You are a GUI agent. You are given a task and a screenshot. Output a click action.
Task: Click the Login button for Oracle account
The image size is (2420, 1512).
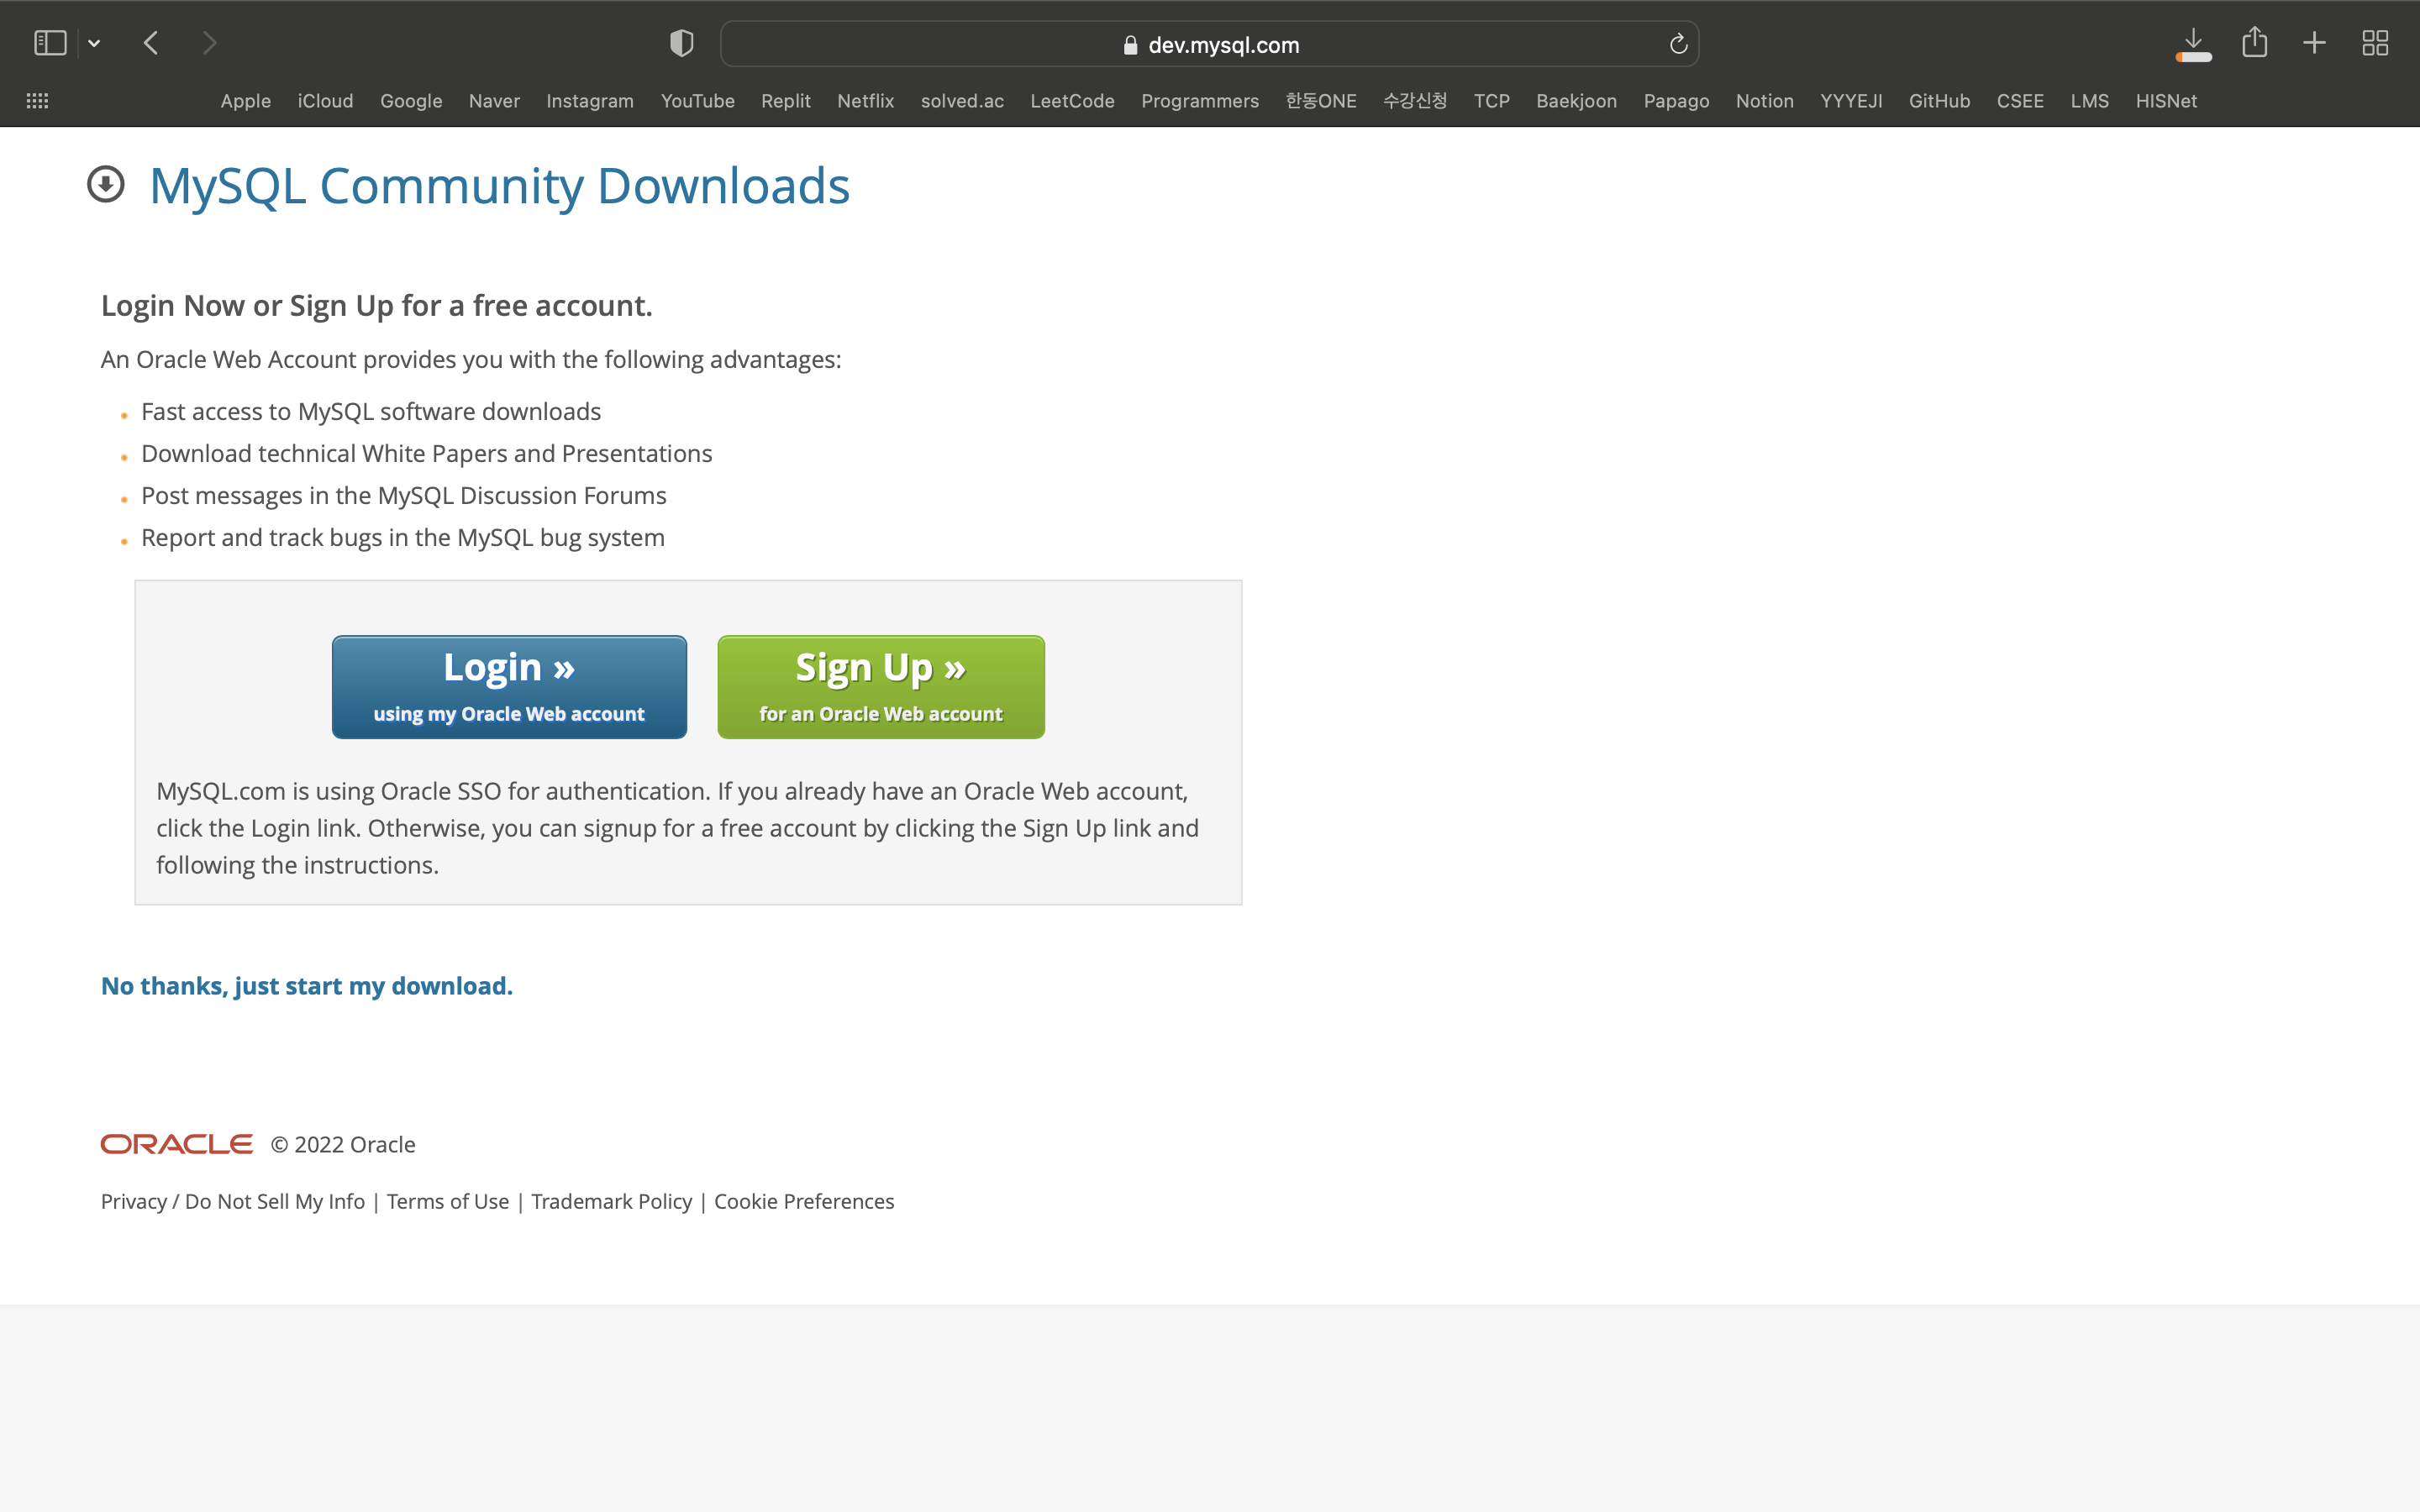pos(509,687)
